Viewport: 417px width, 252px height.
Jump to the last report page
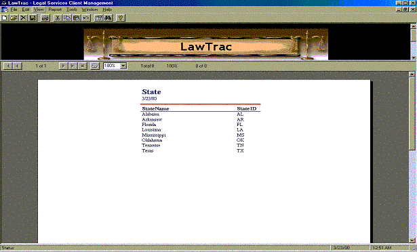73,66
